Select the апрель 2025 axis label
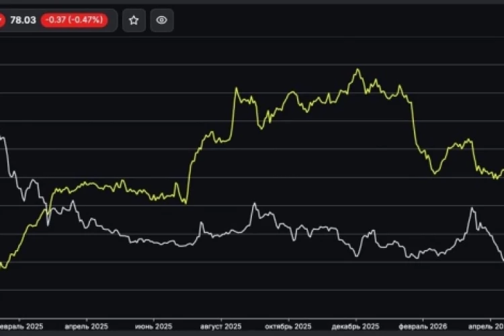Viewport: 504px width, 336px height. (x=87, y=327)
